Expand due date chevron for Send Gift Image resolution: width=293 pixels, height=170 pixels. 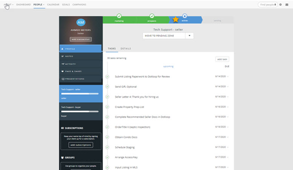228,87
